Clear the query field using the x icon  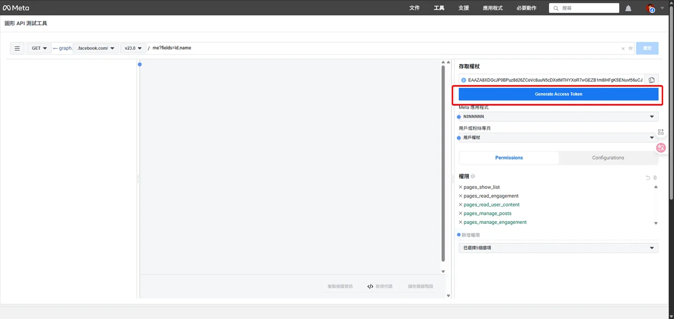tap(623, 49)
